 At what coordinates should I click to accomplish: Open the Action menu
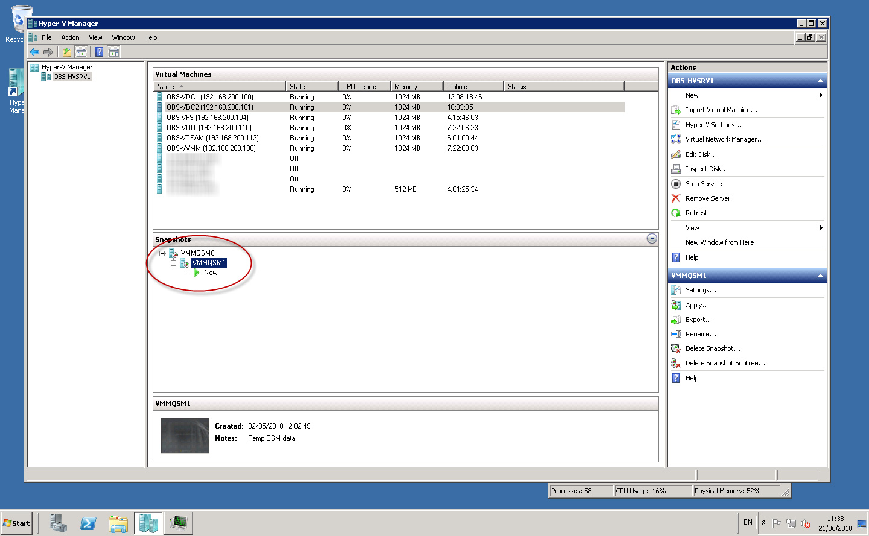pyautogui.click(x=70, y=37)
